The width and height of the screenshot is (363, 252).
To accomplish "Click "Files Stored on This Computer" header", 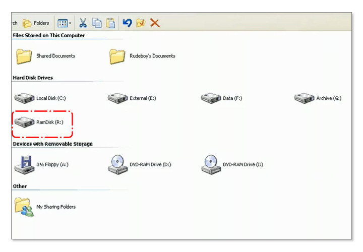I will 49,35.
